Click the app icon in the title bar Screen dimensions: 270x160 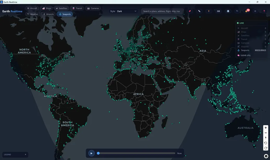[2, 2]
